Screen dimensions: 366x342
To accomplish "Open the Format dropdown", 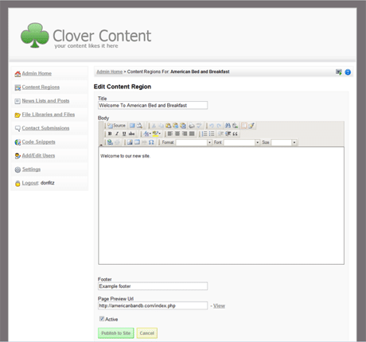I will (x=194, y=142).
